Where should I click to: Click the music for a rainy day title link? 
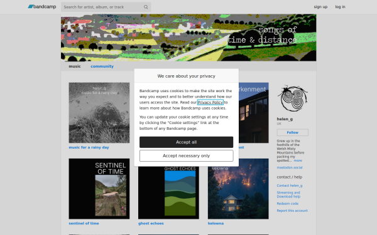point(89,147)
